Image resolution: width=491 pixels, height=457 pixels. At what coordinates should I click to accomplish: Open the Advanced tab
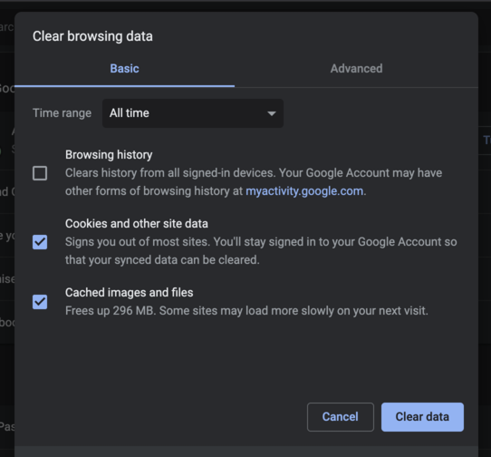coord(356,69)
